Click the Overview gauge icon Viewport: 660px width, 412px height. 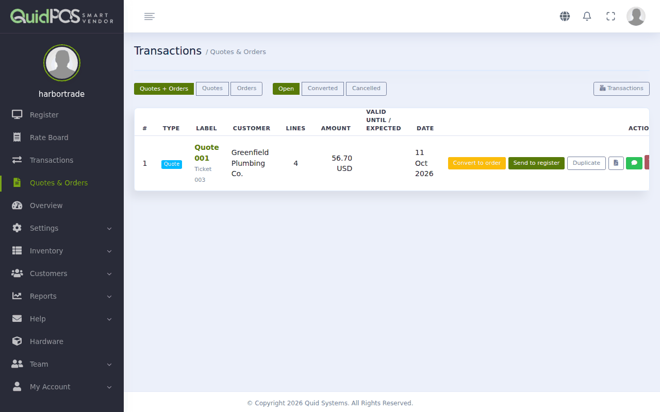17,205
